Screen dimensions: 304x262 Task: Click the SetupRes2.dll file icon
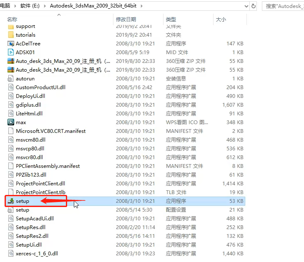point(11,236)
